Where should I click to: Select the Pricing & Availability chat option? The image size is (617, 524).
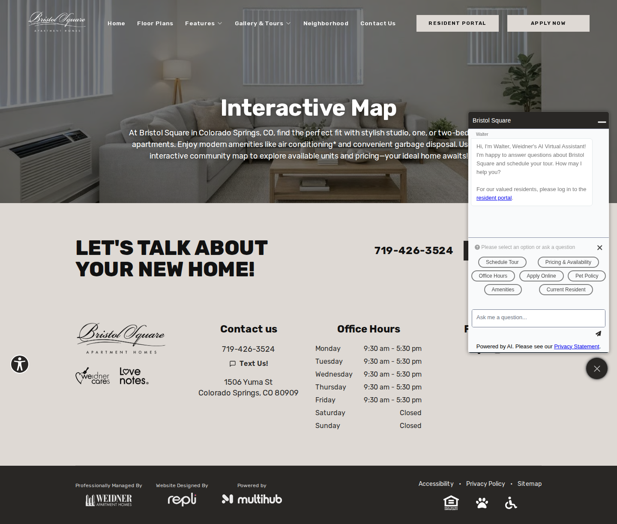[568, 262]
